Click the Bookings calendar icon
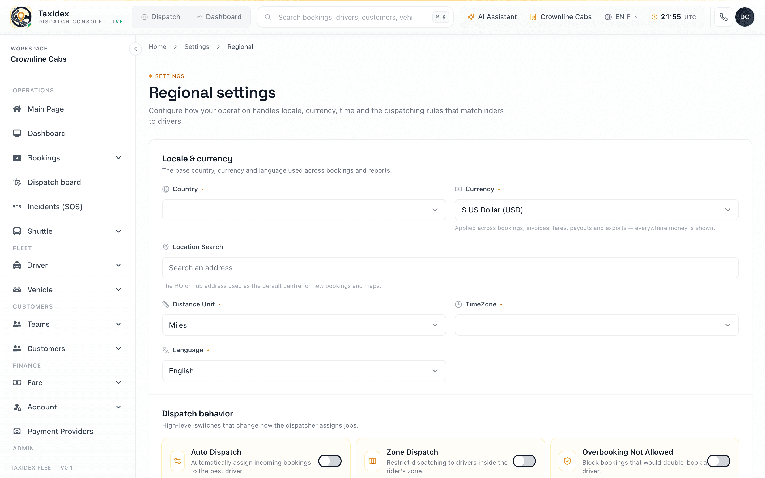The image size is (765, 478). coord(17,158)
